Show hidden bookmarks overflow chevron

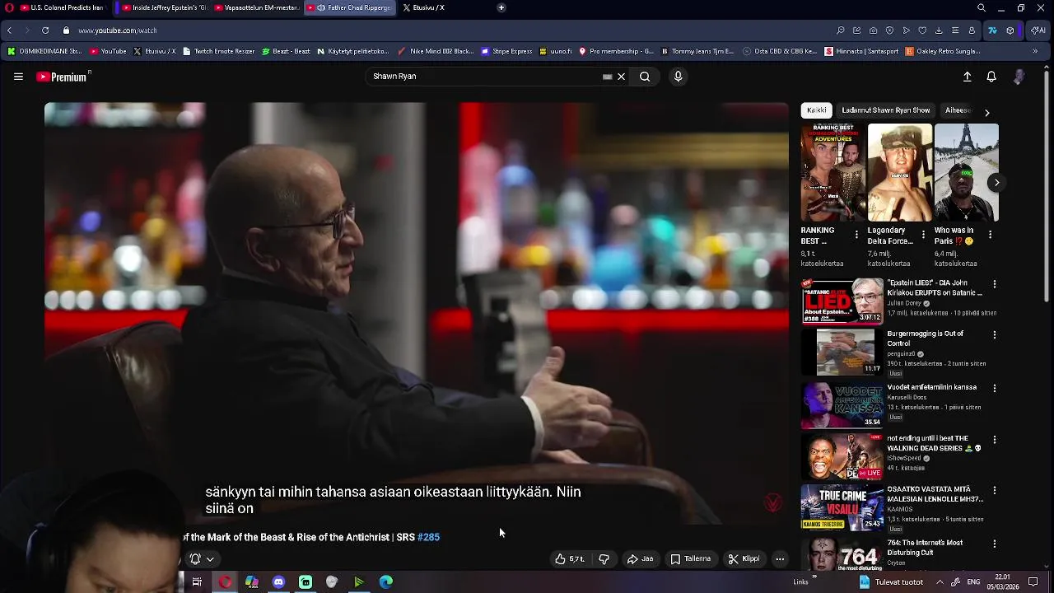1035,51
